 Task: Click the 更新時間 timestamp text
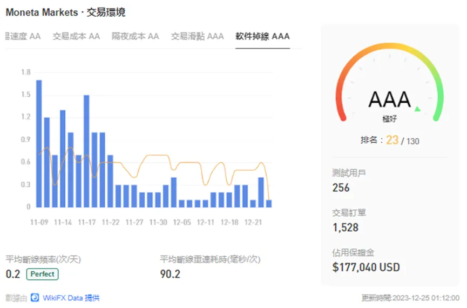[x=410, y=298]
